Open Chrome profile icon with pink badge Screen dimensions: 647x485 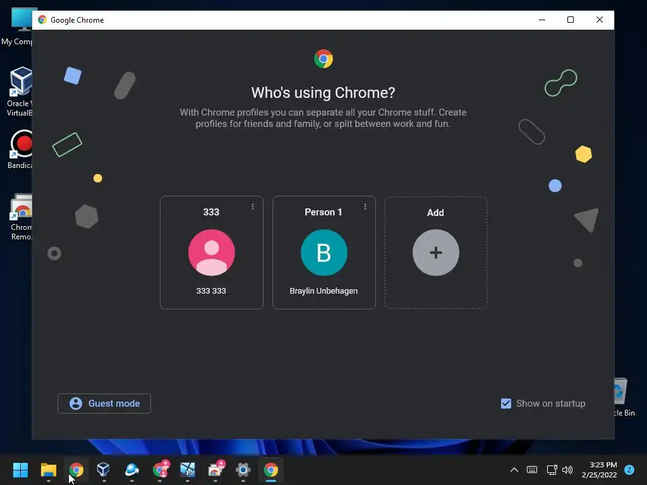pos(160,469)
